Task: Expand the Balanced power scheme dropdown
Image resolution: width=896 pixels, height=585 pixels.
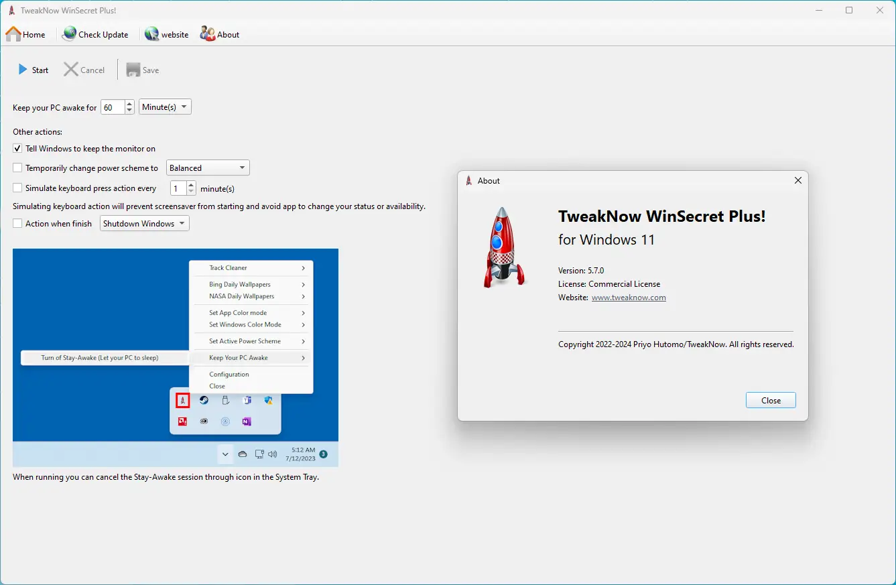Action: click(208, 168)
